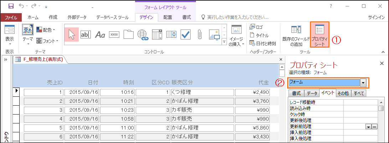Click the 販売区分 column header label
This screenshot has width=389, height=143.
pyautogui.click(x=182, y=82)
